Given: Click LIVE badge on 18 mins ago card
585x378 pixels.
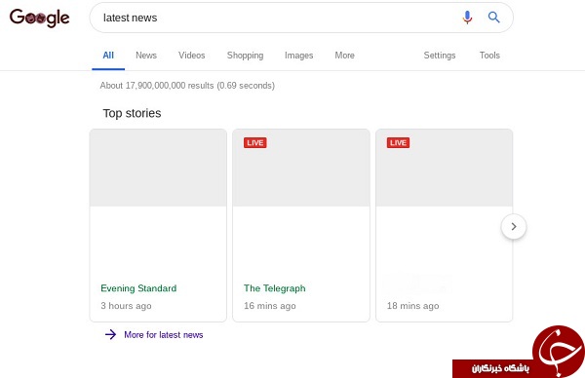Looking at the screenshot, I should pos(398,143).
